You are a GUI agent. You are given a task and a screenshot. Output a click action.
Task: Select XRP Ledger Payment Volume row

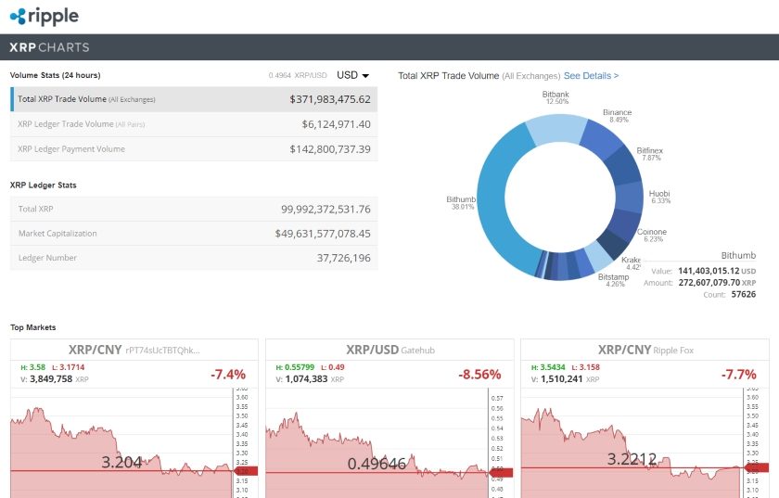[194, 149]
